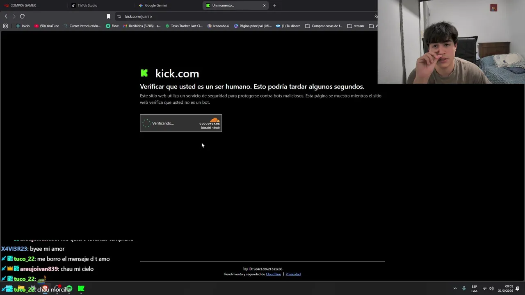Open Spotify from the taskbar
The width and height of the screenshot is (525, 295).
69,289
